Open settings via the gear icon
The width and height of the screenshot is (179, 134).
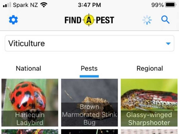click(x=13, y=20)
